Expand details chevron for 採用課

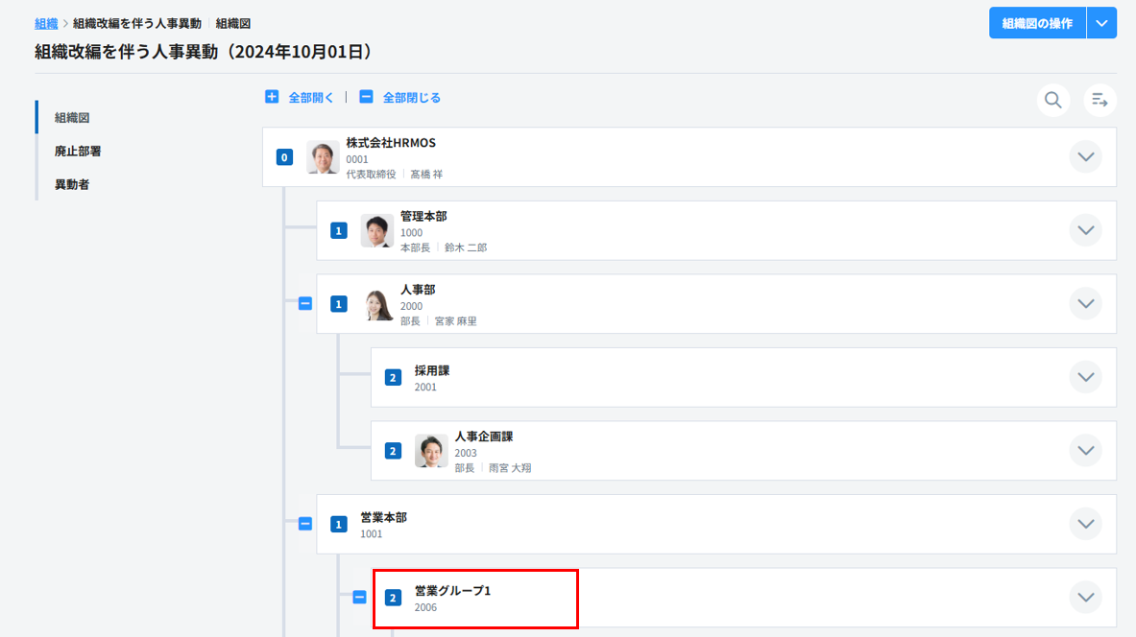coord(1085,377)
